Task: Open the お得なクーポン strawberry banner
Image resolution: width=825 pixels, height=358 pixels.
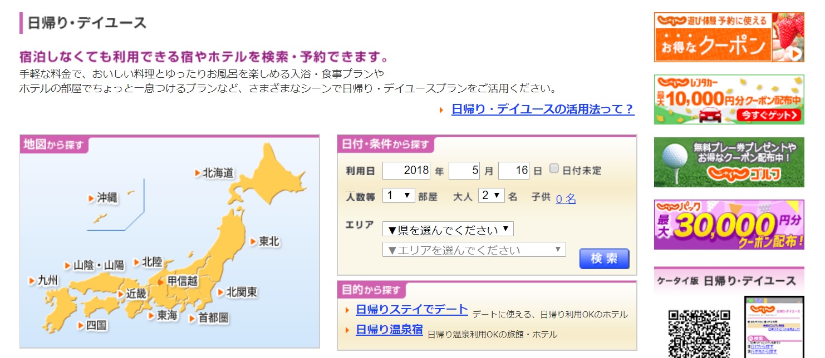Action: pos(729,37)
